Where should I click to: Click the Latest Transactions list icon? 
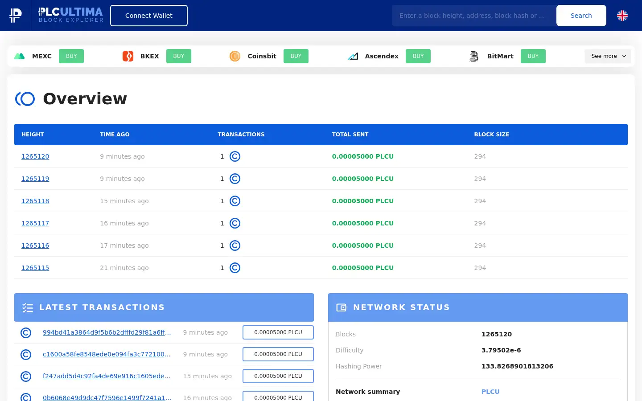pos(28,307)
